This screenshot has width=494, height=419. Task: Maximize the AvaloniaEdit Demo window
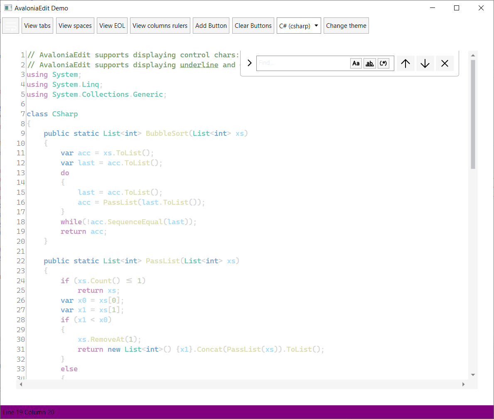pos(457,8)
